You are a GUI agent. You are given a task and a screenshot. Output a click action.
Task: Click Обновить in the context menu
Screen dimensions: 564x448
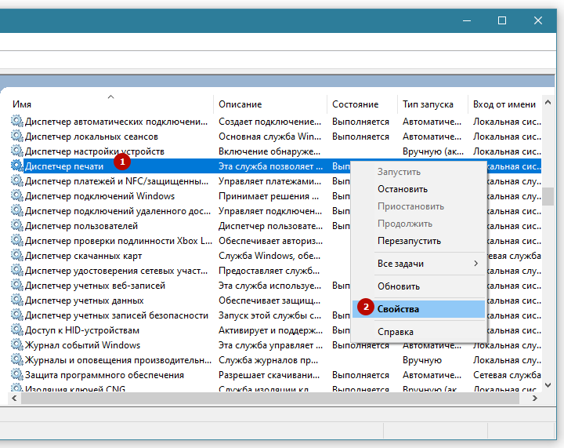pyautogui.click(x=399, y=286)
